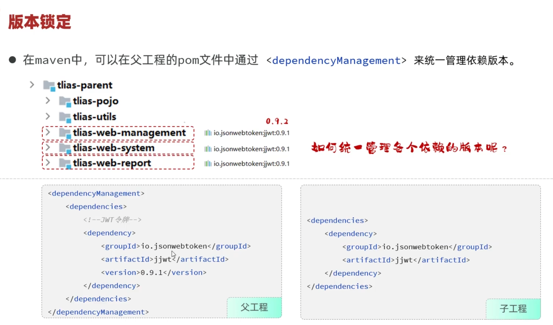Expand the tlias-pojo tree chevron
553x325 pixels.
[48, 100]
